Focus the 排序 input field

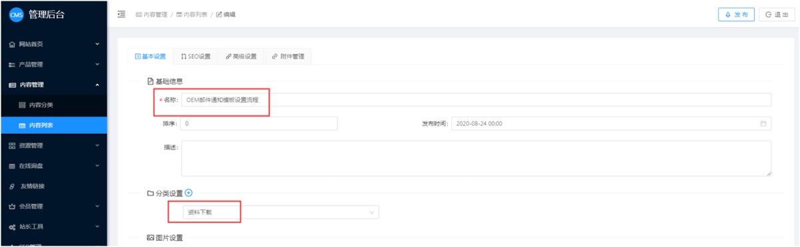[x=259, y=124]
